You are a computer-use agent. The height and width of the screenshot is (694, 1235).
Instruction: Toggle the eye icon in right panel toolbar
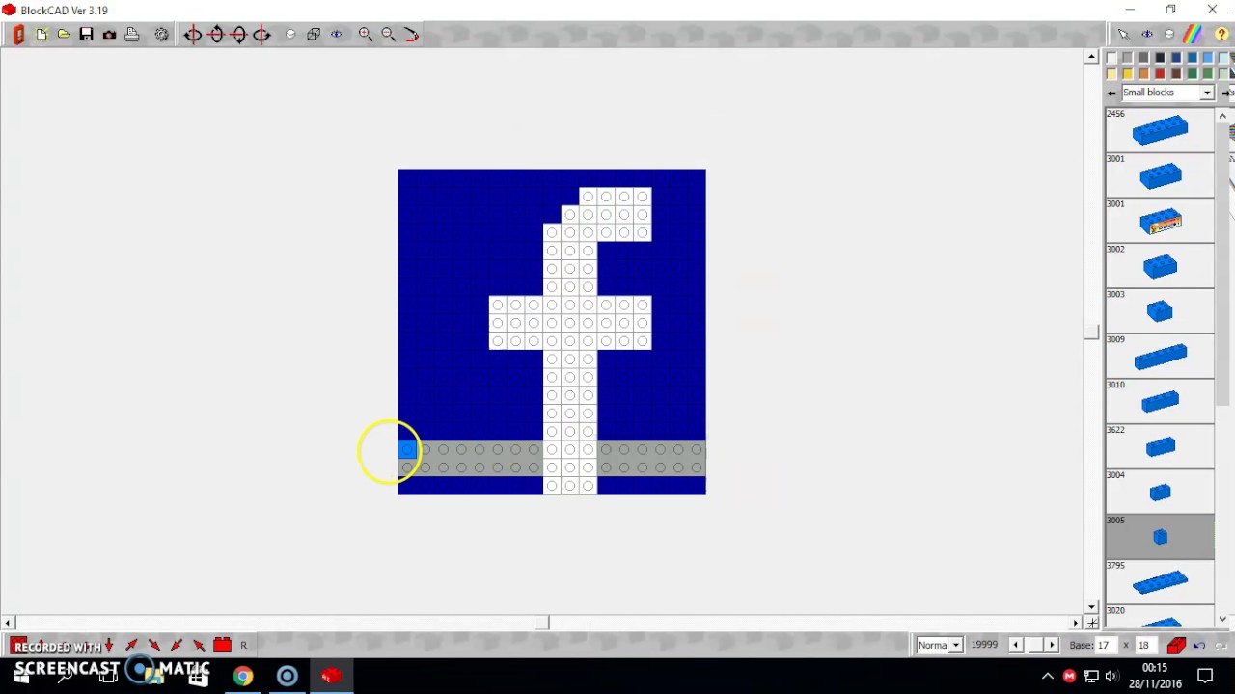[x=1147, y=35]
